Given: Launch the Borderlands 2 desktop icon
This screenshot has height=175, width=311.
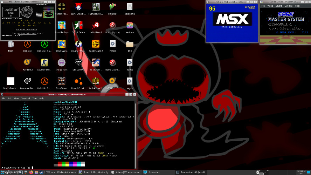Looking at the screenshot, I should point(96,44).
